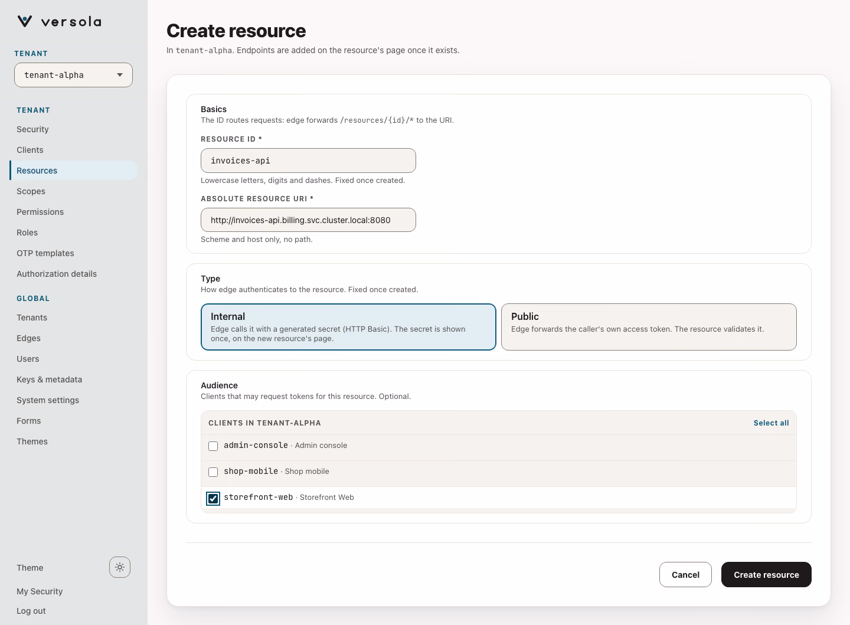Image resolution: width=850 pixels, height=625 pixels.
Task: Click Log out
Action: tap(31, 611)
